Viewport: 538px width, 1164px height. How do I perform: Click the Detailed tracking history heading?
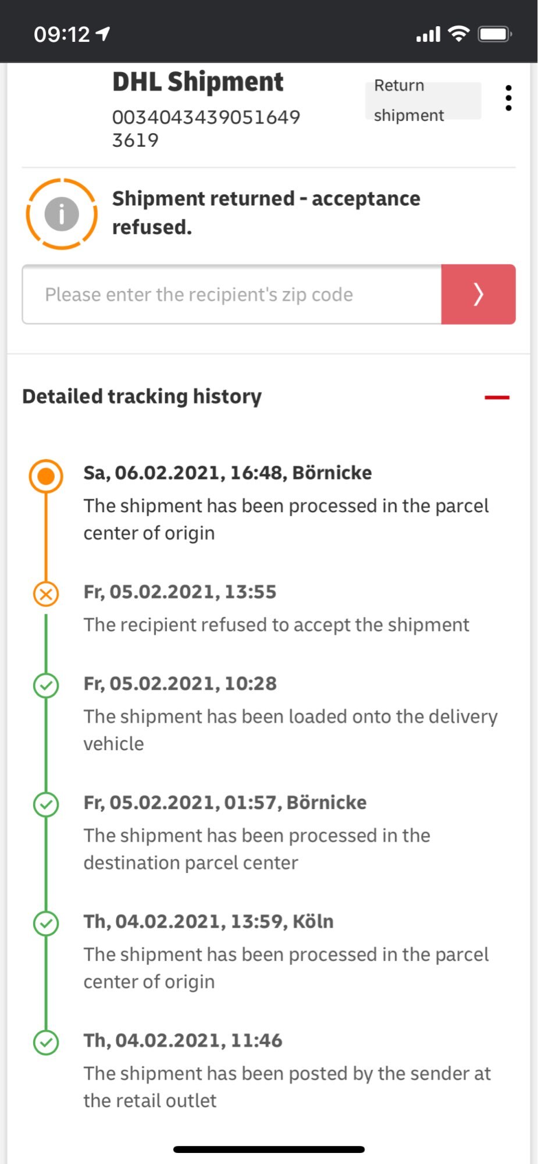(142, 396)
